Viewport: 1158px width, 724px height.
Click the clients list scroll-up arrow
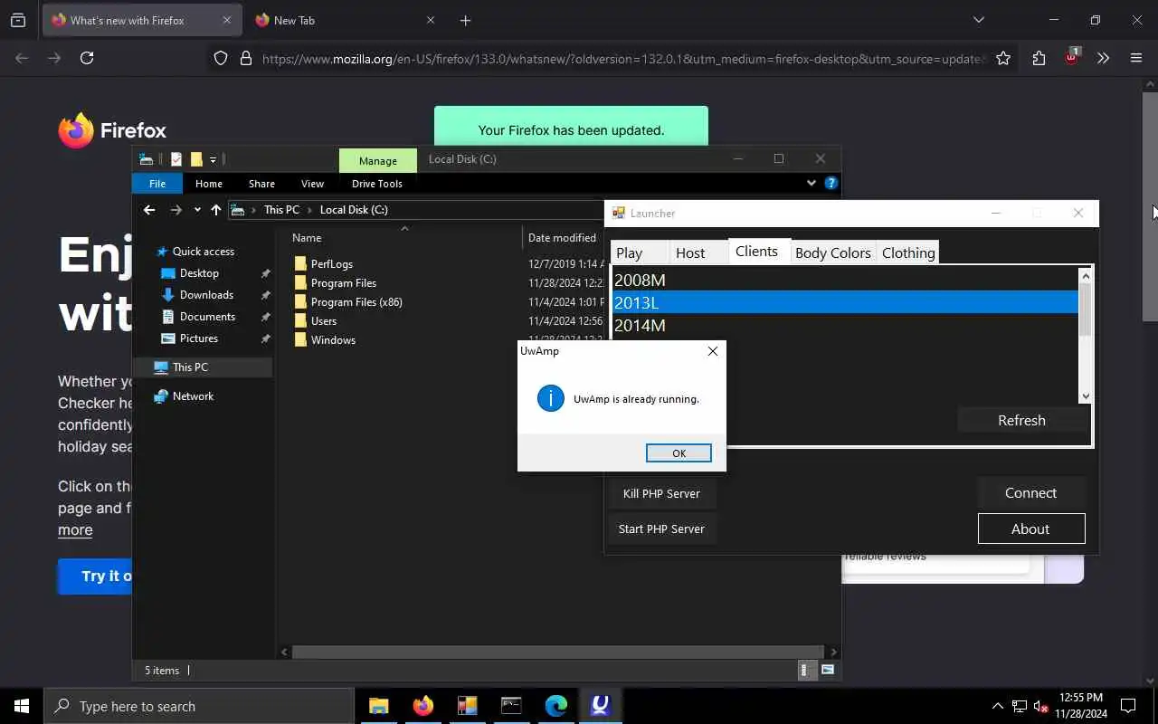[1086, 275]
